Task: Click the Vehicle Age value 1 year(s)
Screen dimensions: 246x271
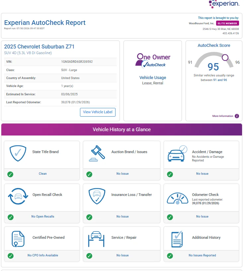Action: pos(67,86)
